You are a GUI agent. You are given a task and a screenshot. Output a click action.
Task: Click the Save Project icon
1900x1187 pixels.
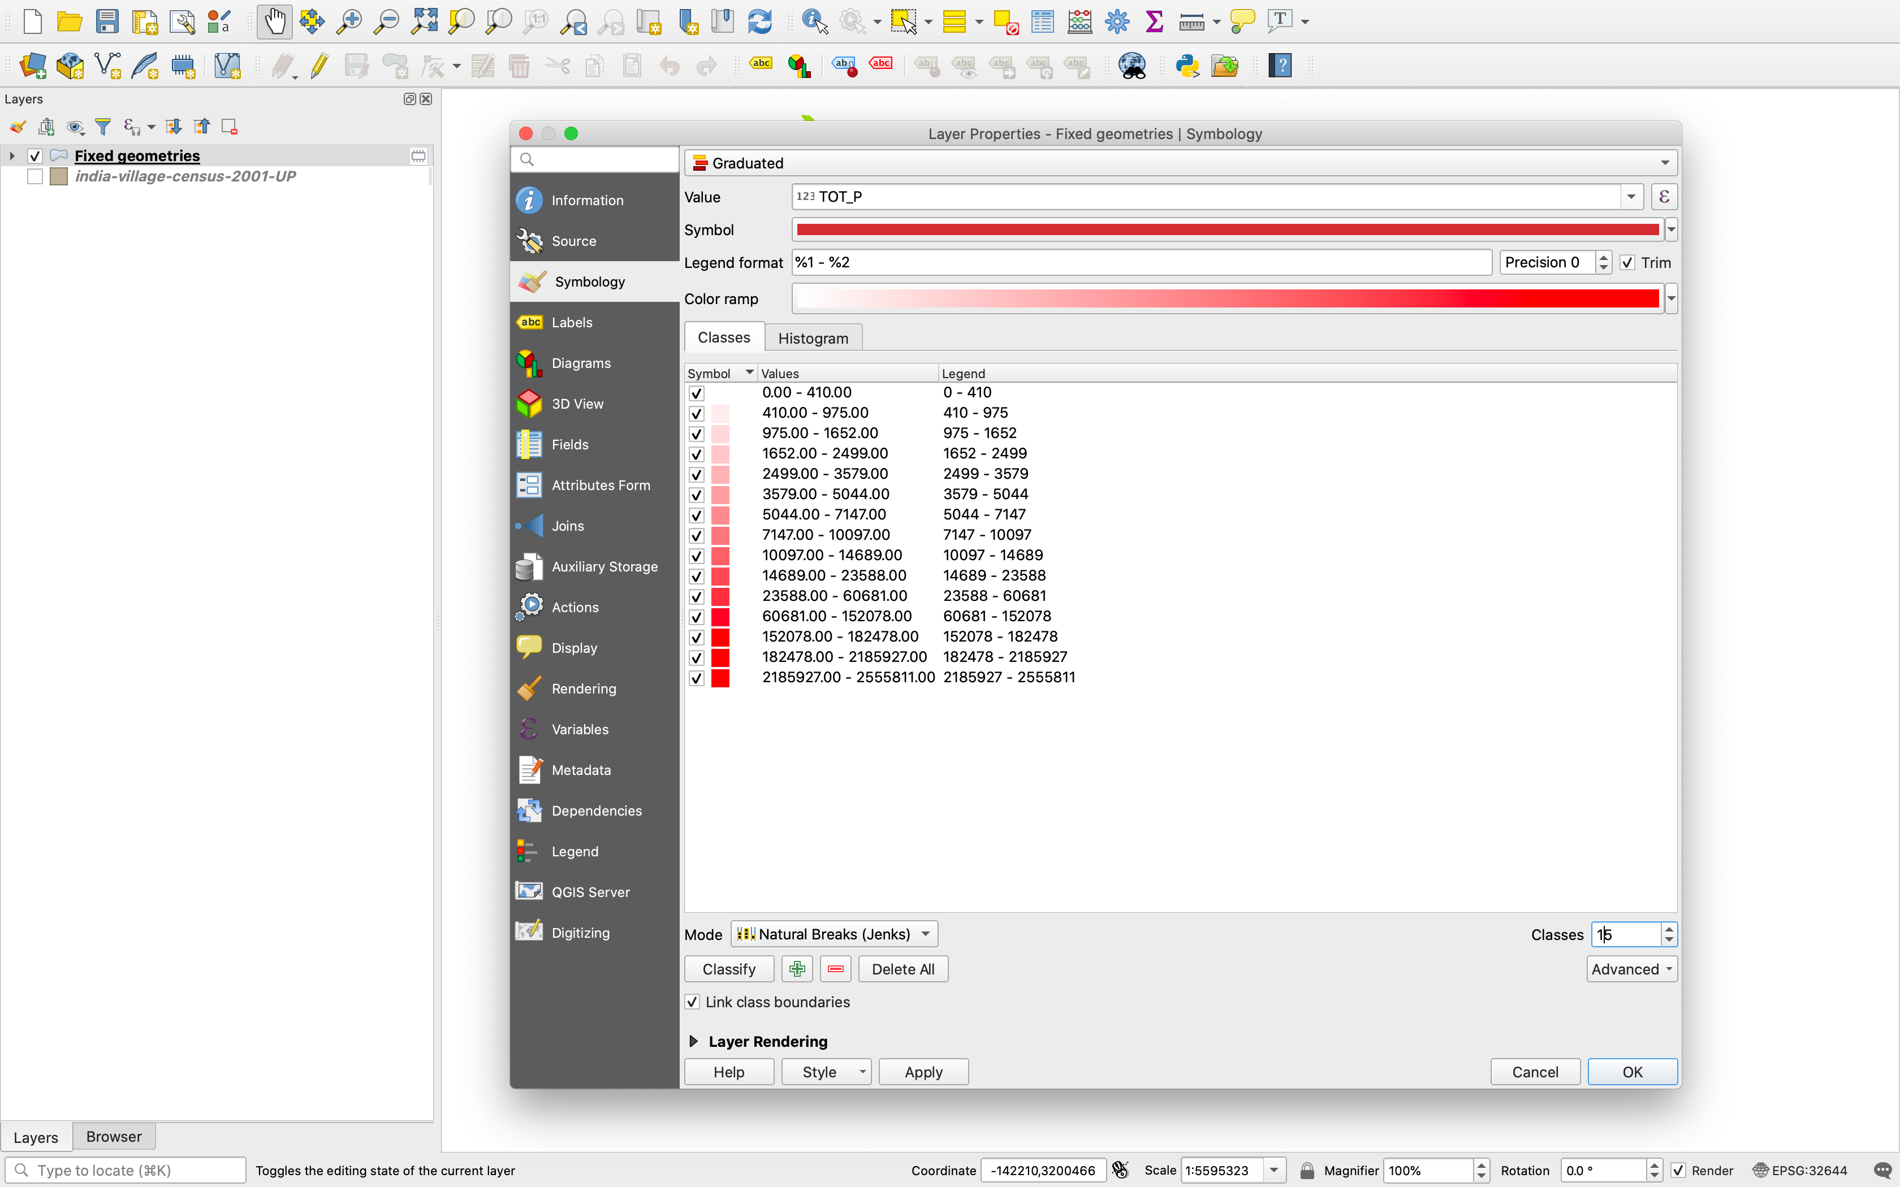point(107,21)
